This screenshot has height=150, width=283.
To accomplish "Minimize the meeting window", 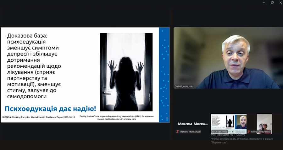I will click(x=264, y=3).
